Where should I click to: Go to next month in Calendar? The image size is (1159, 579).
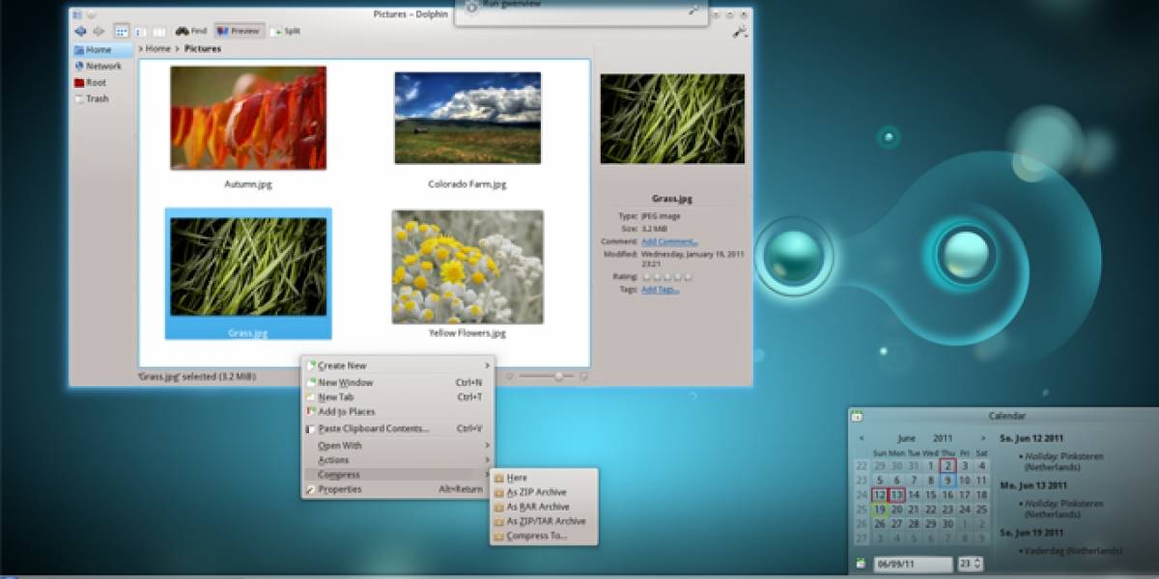pyautogui.click(x=982, y=438)
